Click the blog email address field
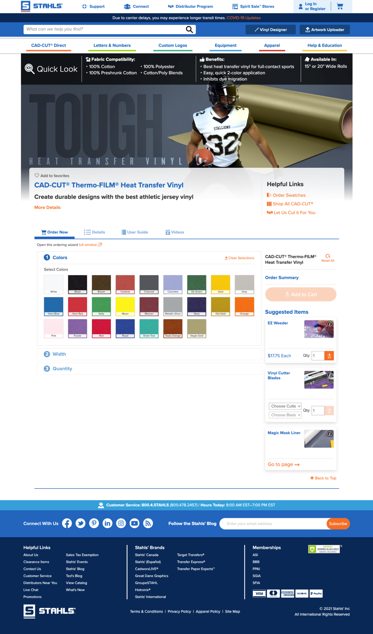The image size is (373, 634). click(x=274, y=524)
